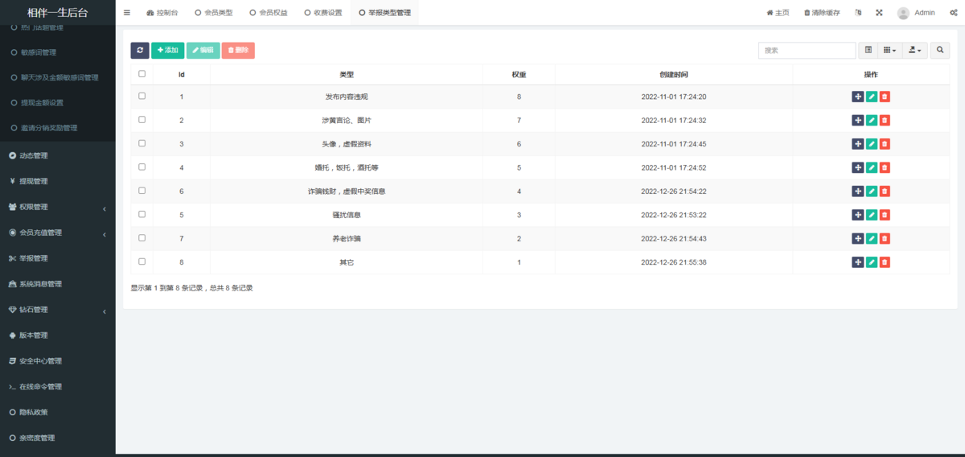Edit the 骚扰信息 row
Image resolution: width=965 pixels, height=457 pixels.
872,215
